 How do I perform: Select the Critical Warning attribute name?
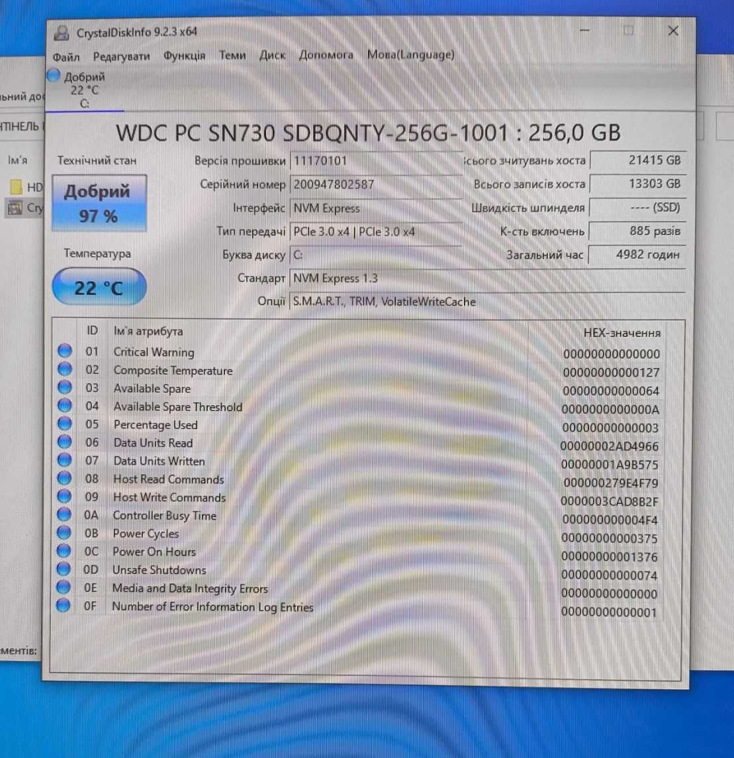point(154,352)
